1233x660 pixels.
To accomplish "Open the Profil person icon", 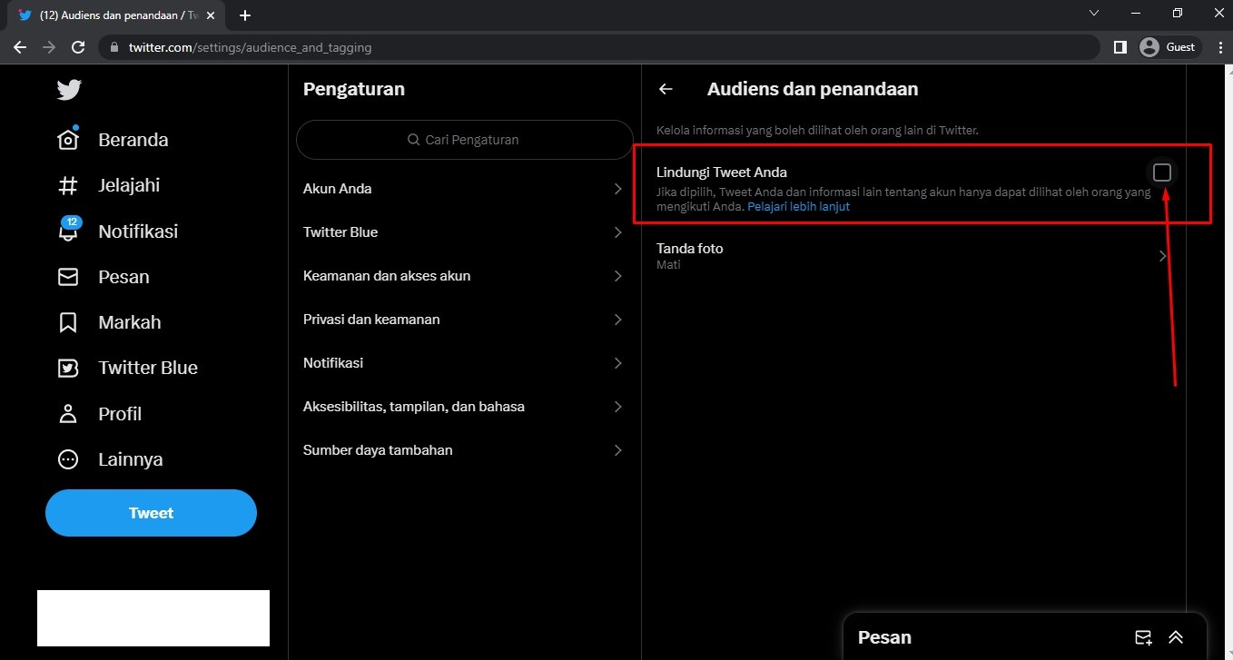I will click(x=68, y=414).
